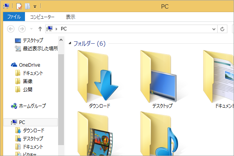Go back with the Back arrow button
The height and width of the screenshot is (156, 234).
point(11,29)
